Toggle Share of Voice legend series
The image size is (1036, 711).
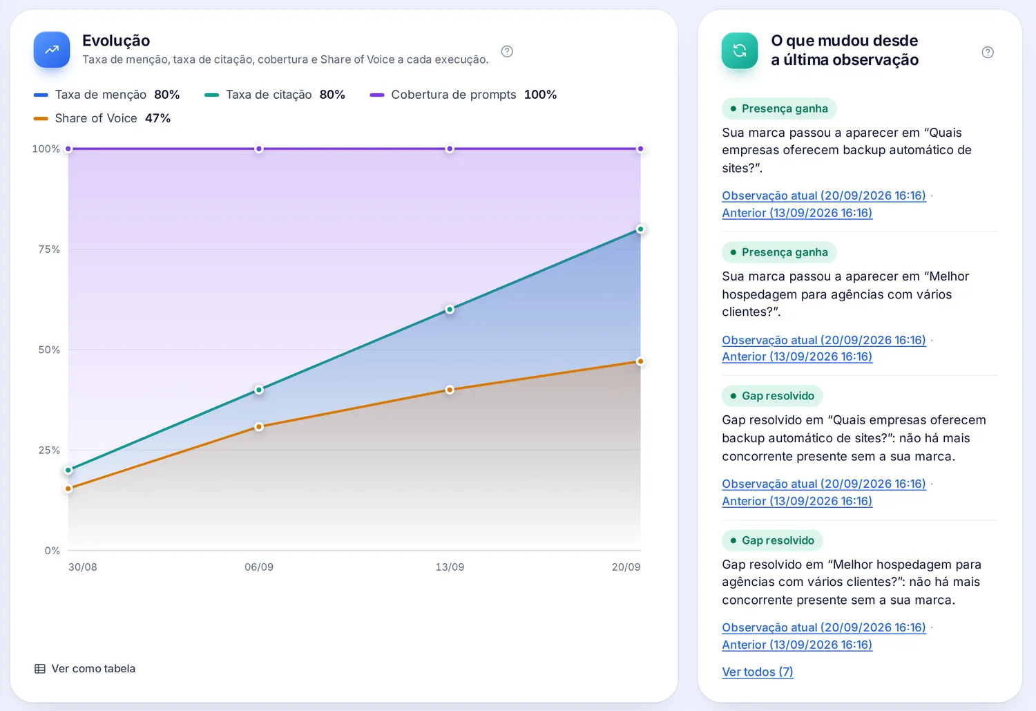tap(102, 118)
